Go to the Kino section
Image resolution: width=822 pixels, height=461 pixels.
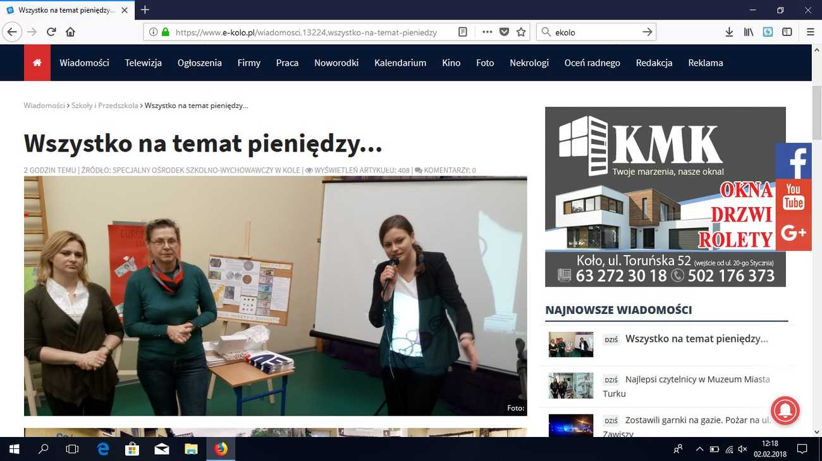[451, 63]
